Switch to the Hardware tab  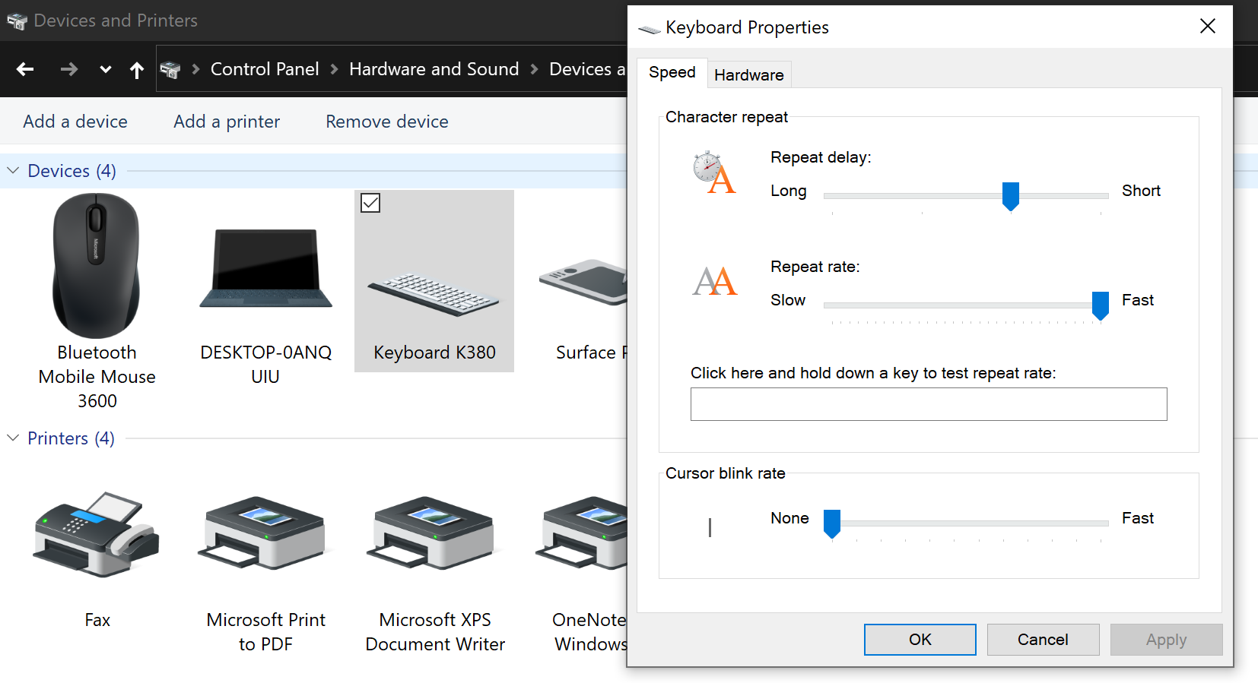point(748,75)
